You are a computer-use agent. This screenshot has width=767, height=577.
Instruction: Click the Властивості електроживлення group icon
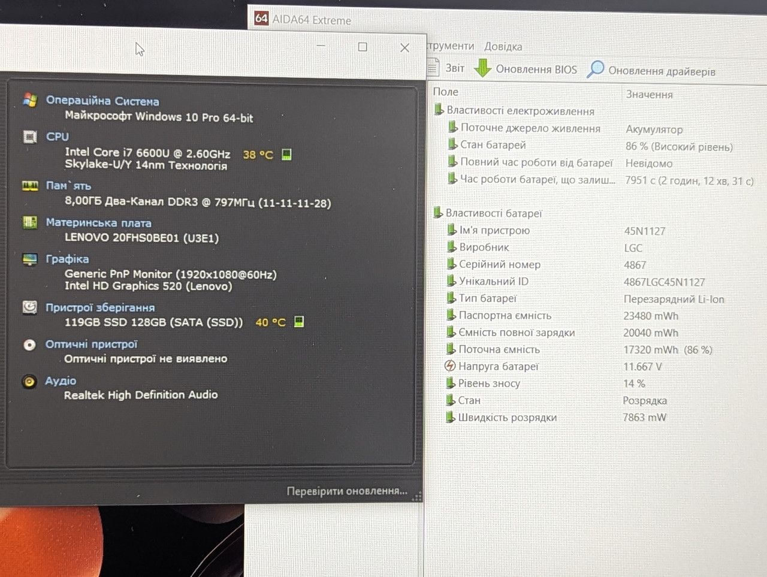tap(439, 110)
